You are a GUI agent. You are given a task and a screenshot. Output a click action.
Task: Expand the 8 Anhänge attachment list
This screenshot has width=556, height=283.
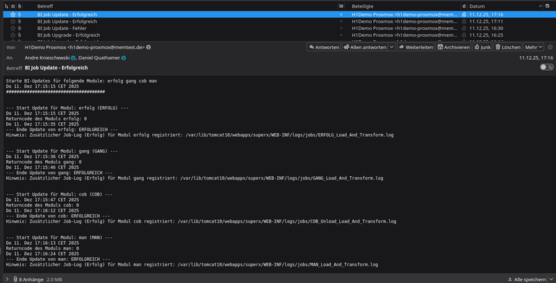[x=8, y=279]
